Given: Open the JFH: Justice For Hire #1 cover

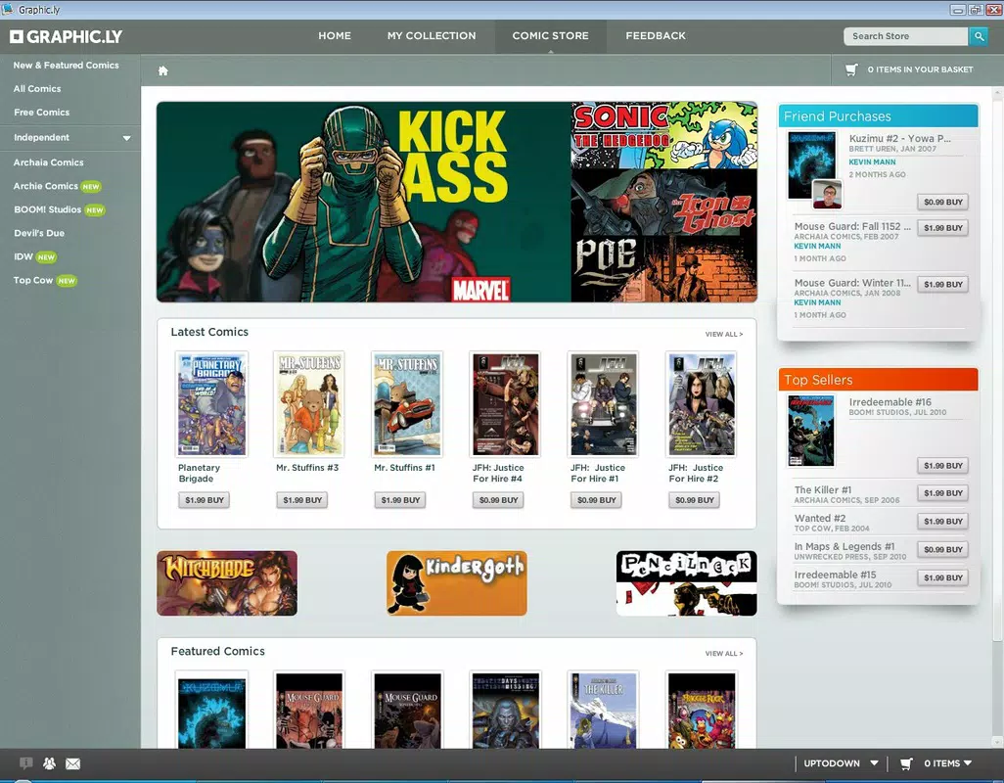Looking at the screenshot, I should (x=603, y=404).
